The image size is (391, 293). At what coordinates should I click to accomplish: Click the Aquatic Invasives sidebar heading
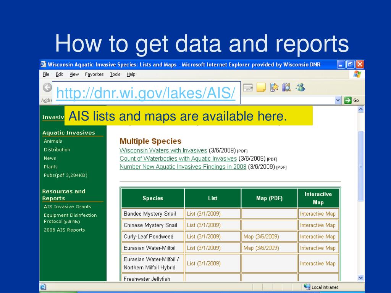point(69,132)
